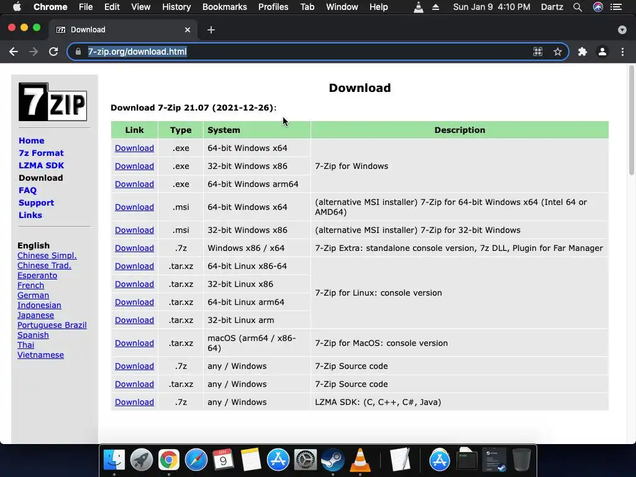Click the 7-Zip logo image
The width and height of the screenshot is (636, 477).
(x=53, y=102)
